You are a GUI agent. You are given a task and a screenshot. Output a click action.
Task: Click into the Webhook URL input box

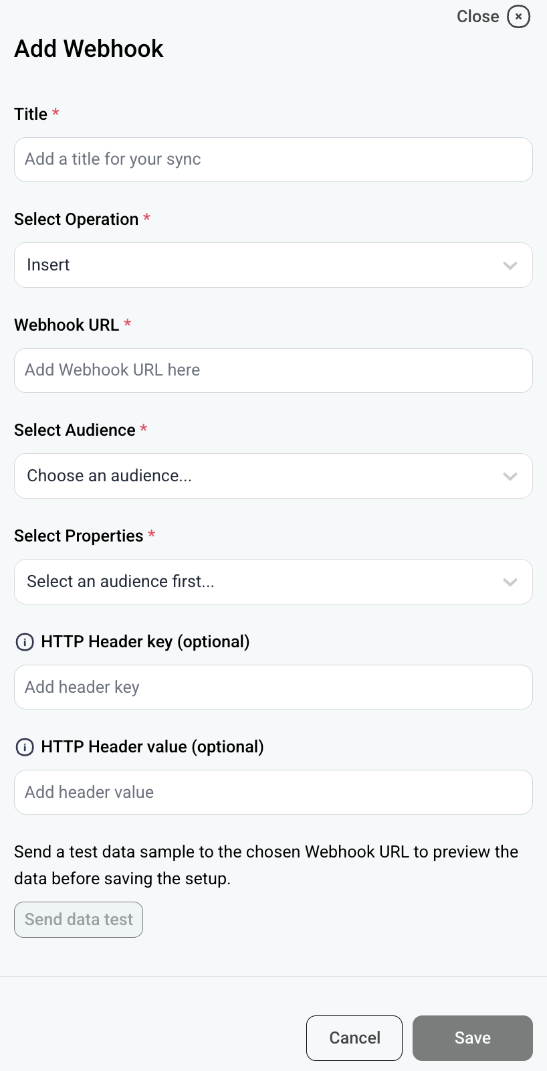(x=273, y=370)
